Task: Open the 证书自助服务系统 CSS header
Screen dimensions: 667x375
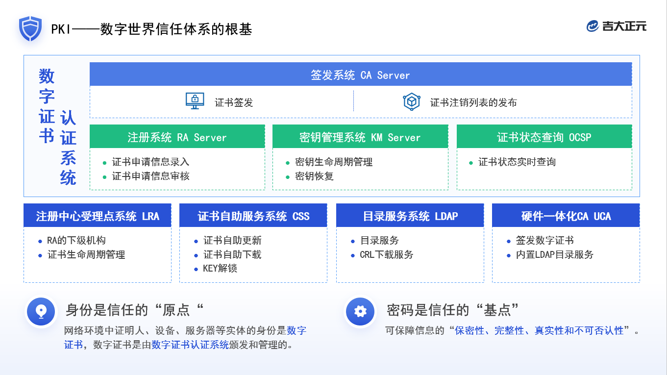Action: pos(253,216)
